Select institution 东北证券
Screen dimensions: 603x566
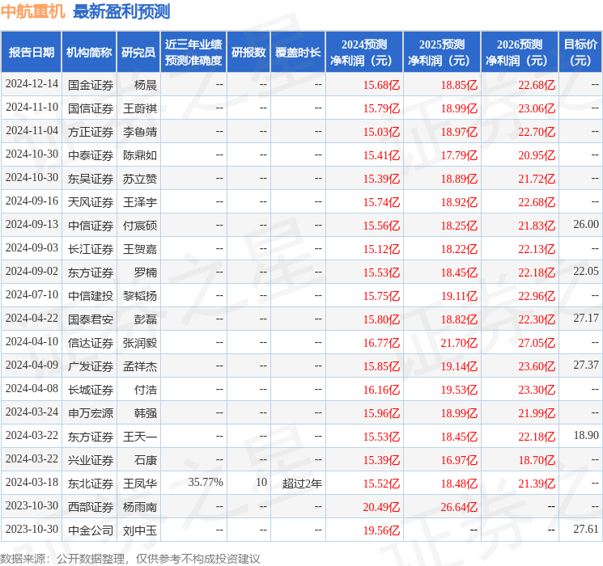pos(91,484)
